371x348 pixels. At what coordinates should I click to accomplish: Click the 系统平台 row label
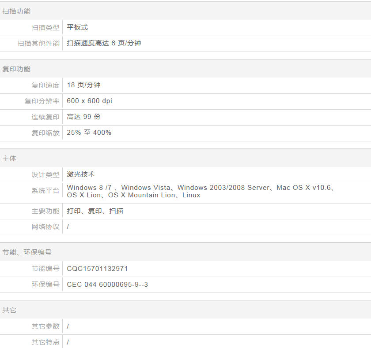[x=45, y=191]
